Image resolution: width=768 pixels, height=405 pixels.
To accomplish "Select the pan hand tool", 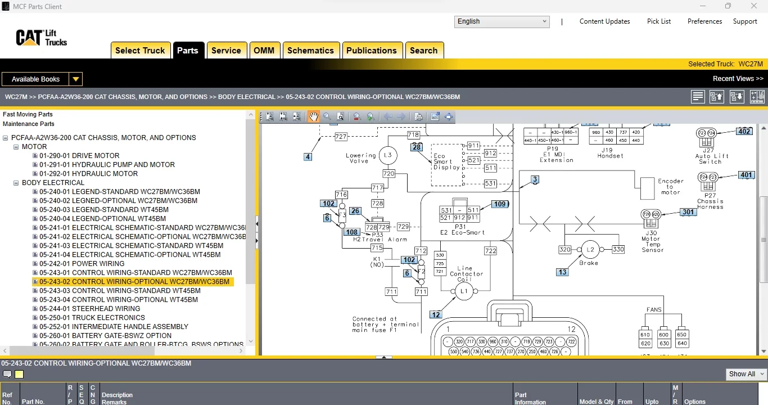I will [313, 117].
